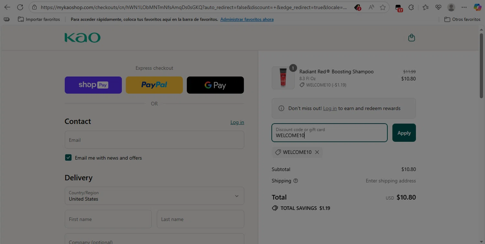
Task: Click the Express checkout label
Action: coord(154,68)
